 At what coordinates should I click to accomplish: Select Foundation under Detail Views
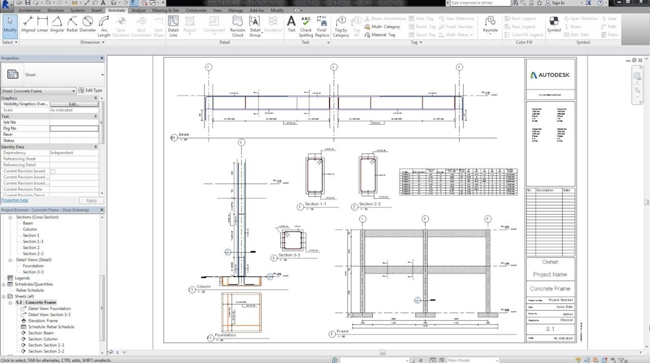(x=33, y=266)
